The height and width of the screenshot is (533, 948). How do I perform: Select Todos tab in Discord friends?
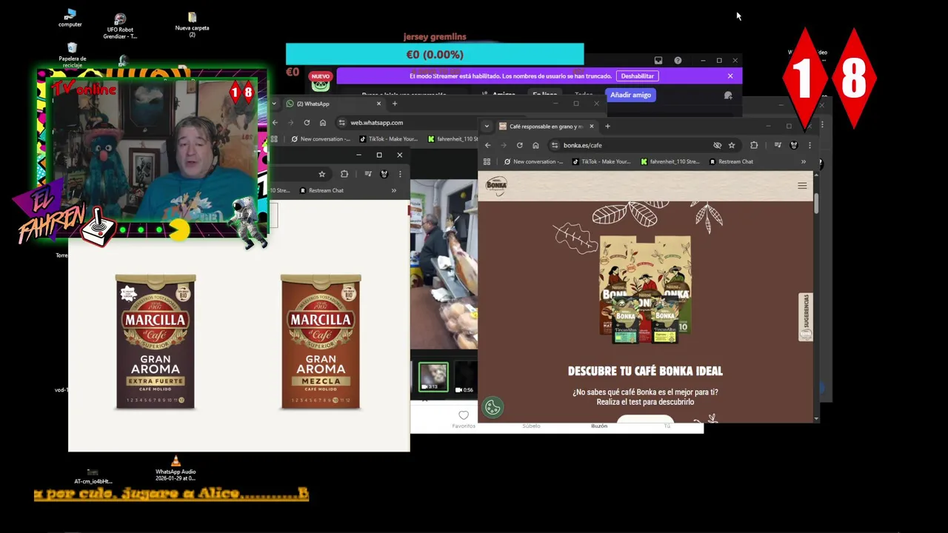[584, 95]
